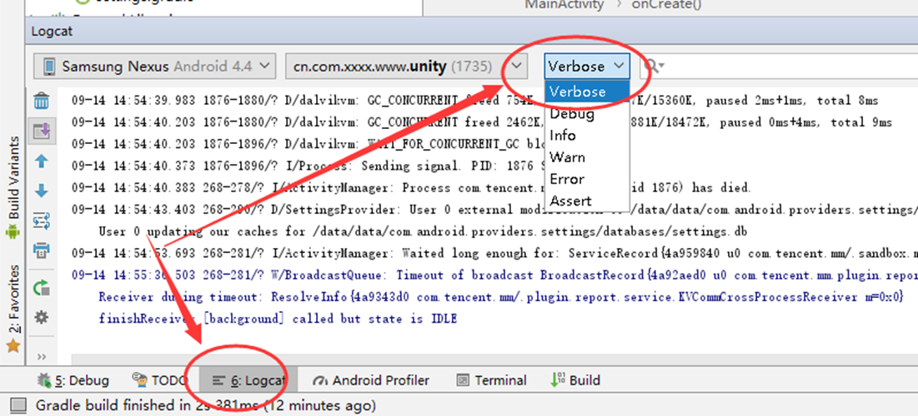Open the 6: Logcat tab
918x416 pixels.
click(x=248, y=380)
